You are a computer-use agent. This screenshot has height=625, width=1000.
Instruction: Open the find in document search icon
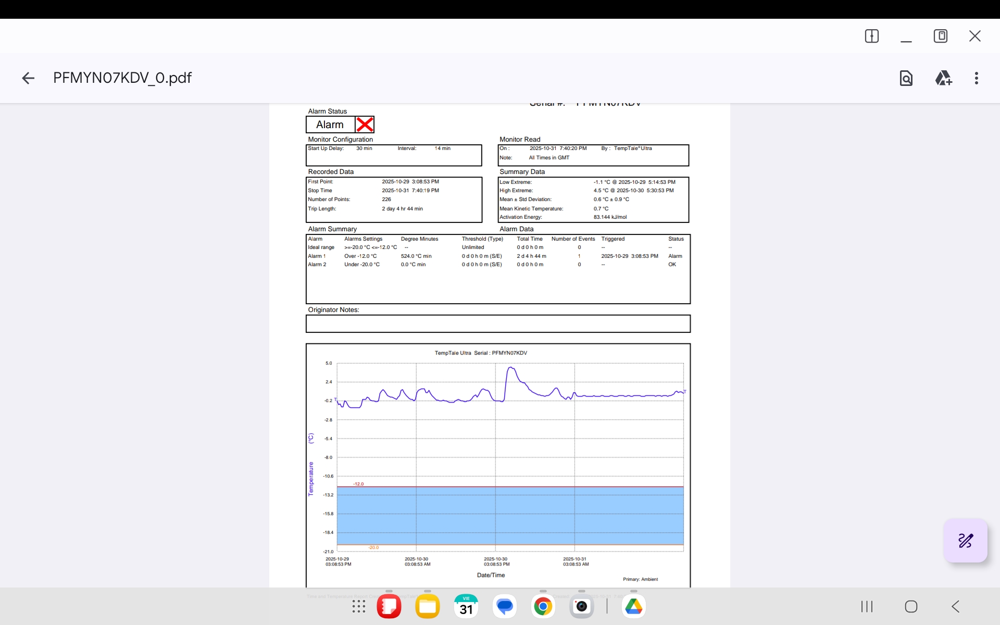point(906,78)
